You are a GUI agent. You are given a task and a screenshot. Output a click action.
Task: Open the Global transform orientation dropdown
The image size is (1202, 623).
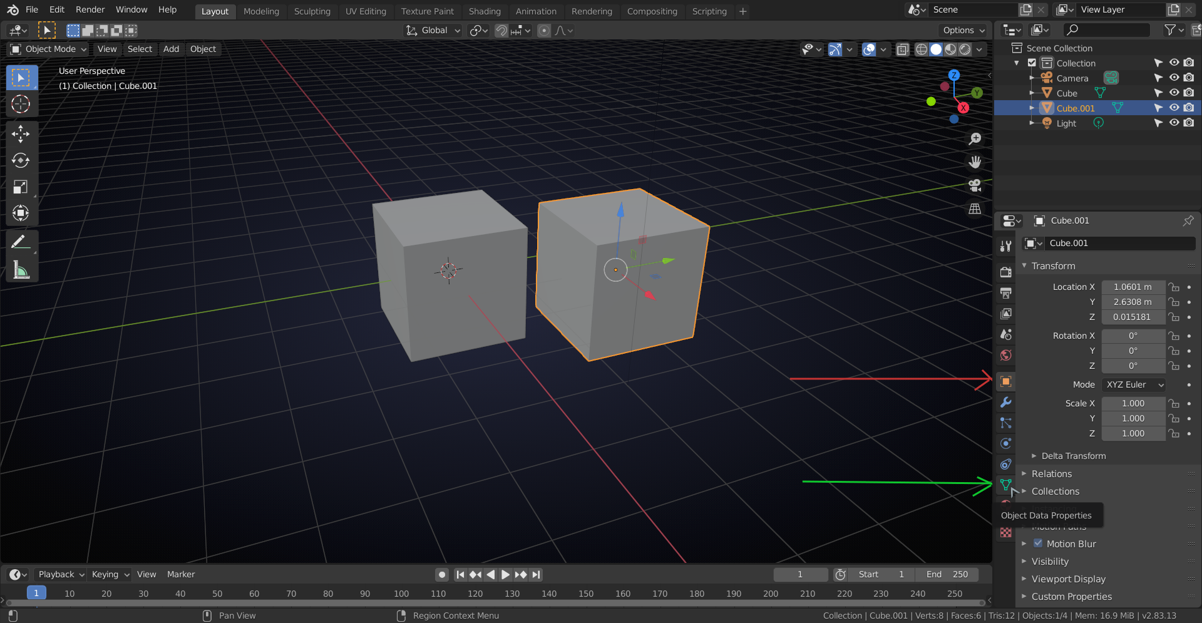433,30
